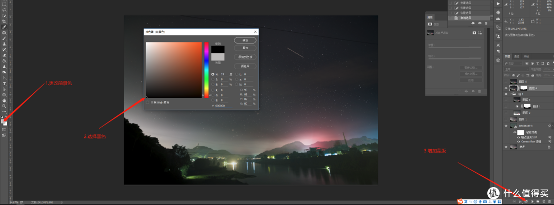Click the foreground color swatch in toolbar
Screen dimensions: 554x205
[x=3, y=121]
